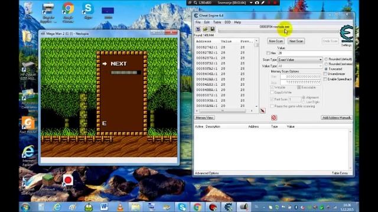Open the Value Type dropdown
This screenshot has width=378, height=212.
pyautogui.click(x=300, y=66)
